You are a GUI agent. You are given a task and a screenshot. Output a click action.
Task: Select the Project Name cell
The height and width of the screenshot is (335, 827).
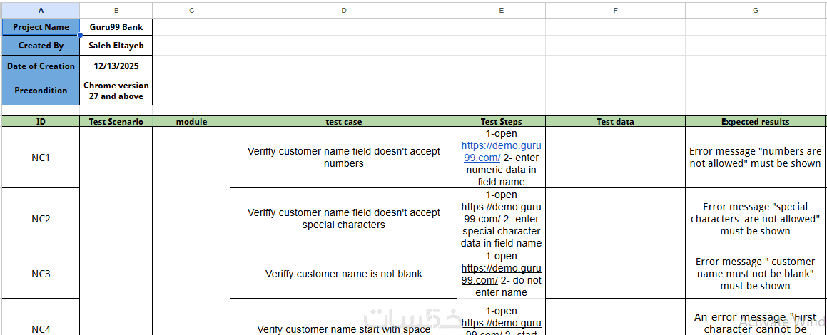tap(41, 27)
